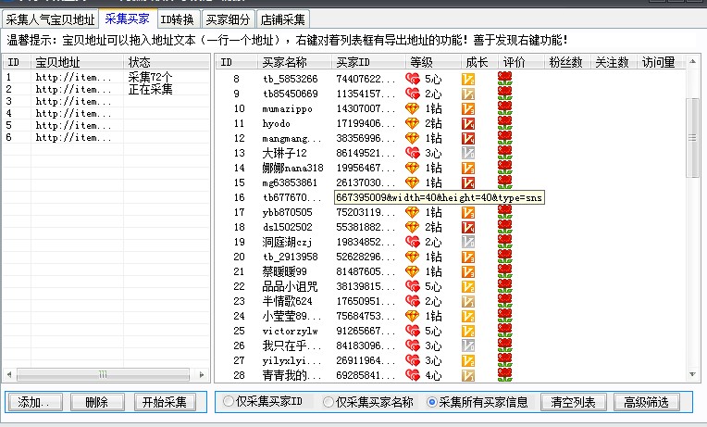This screenshot has height=427, width=707.
Task: Click the growth icon for 洞庭湖czj
Action: point(469,243)
